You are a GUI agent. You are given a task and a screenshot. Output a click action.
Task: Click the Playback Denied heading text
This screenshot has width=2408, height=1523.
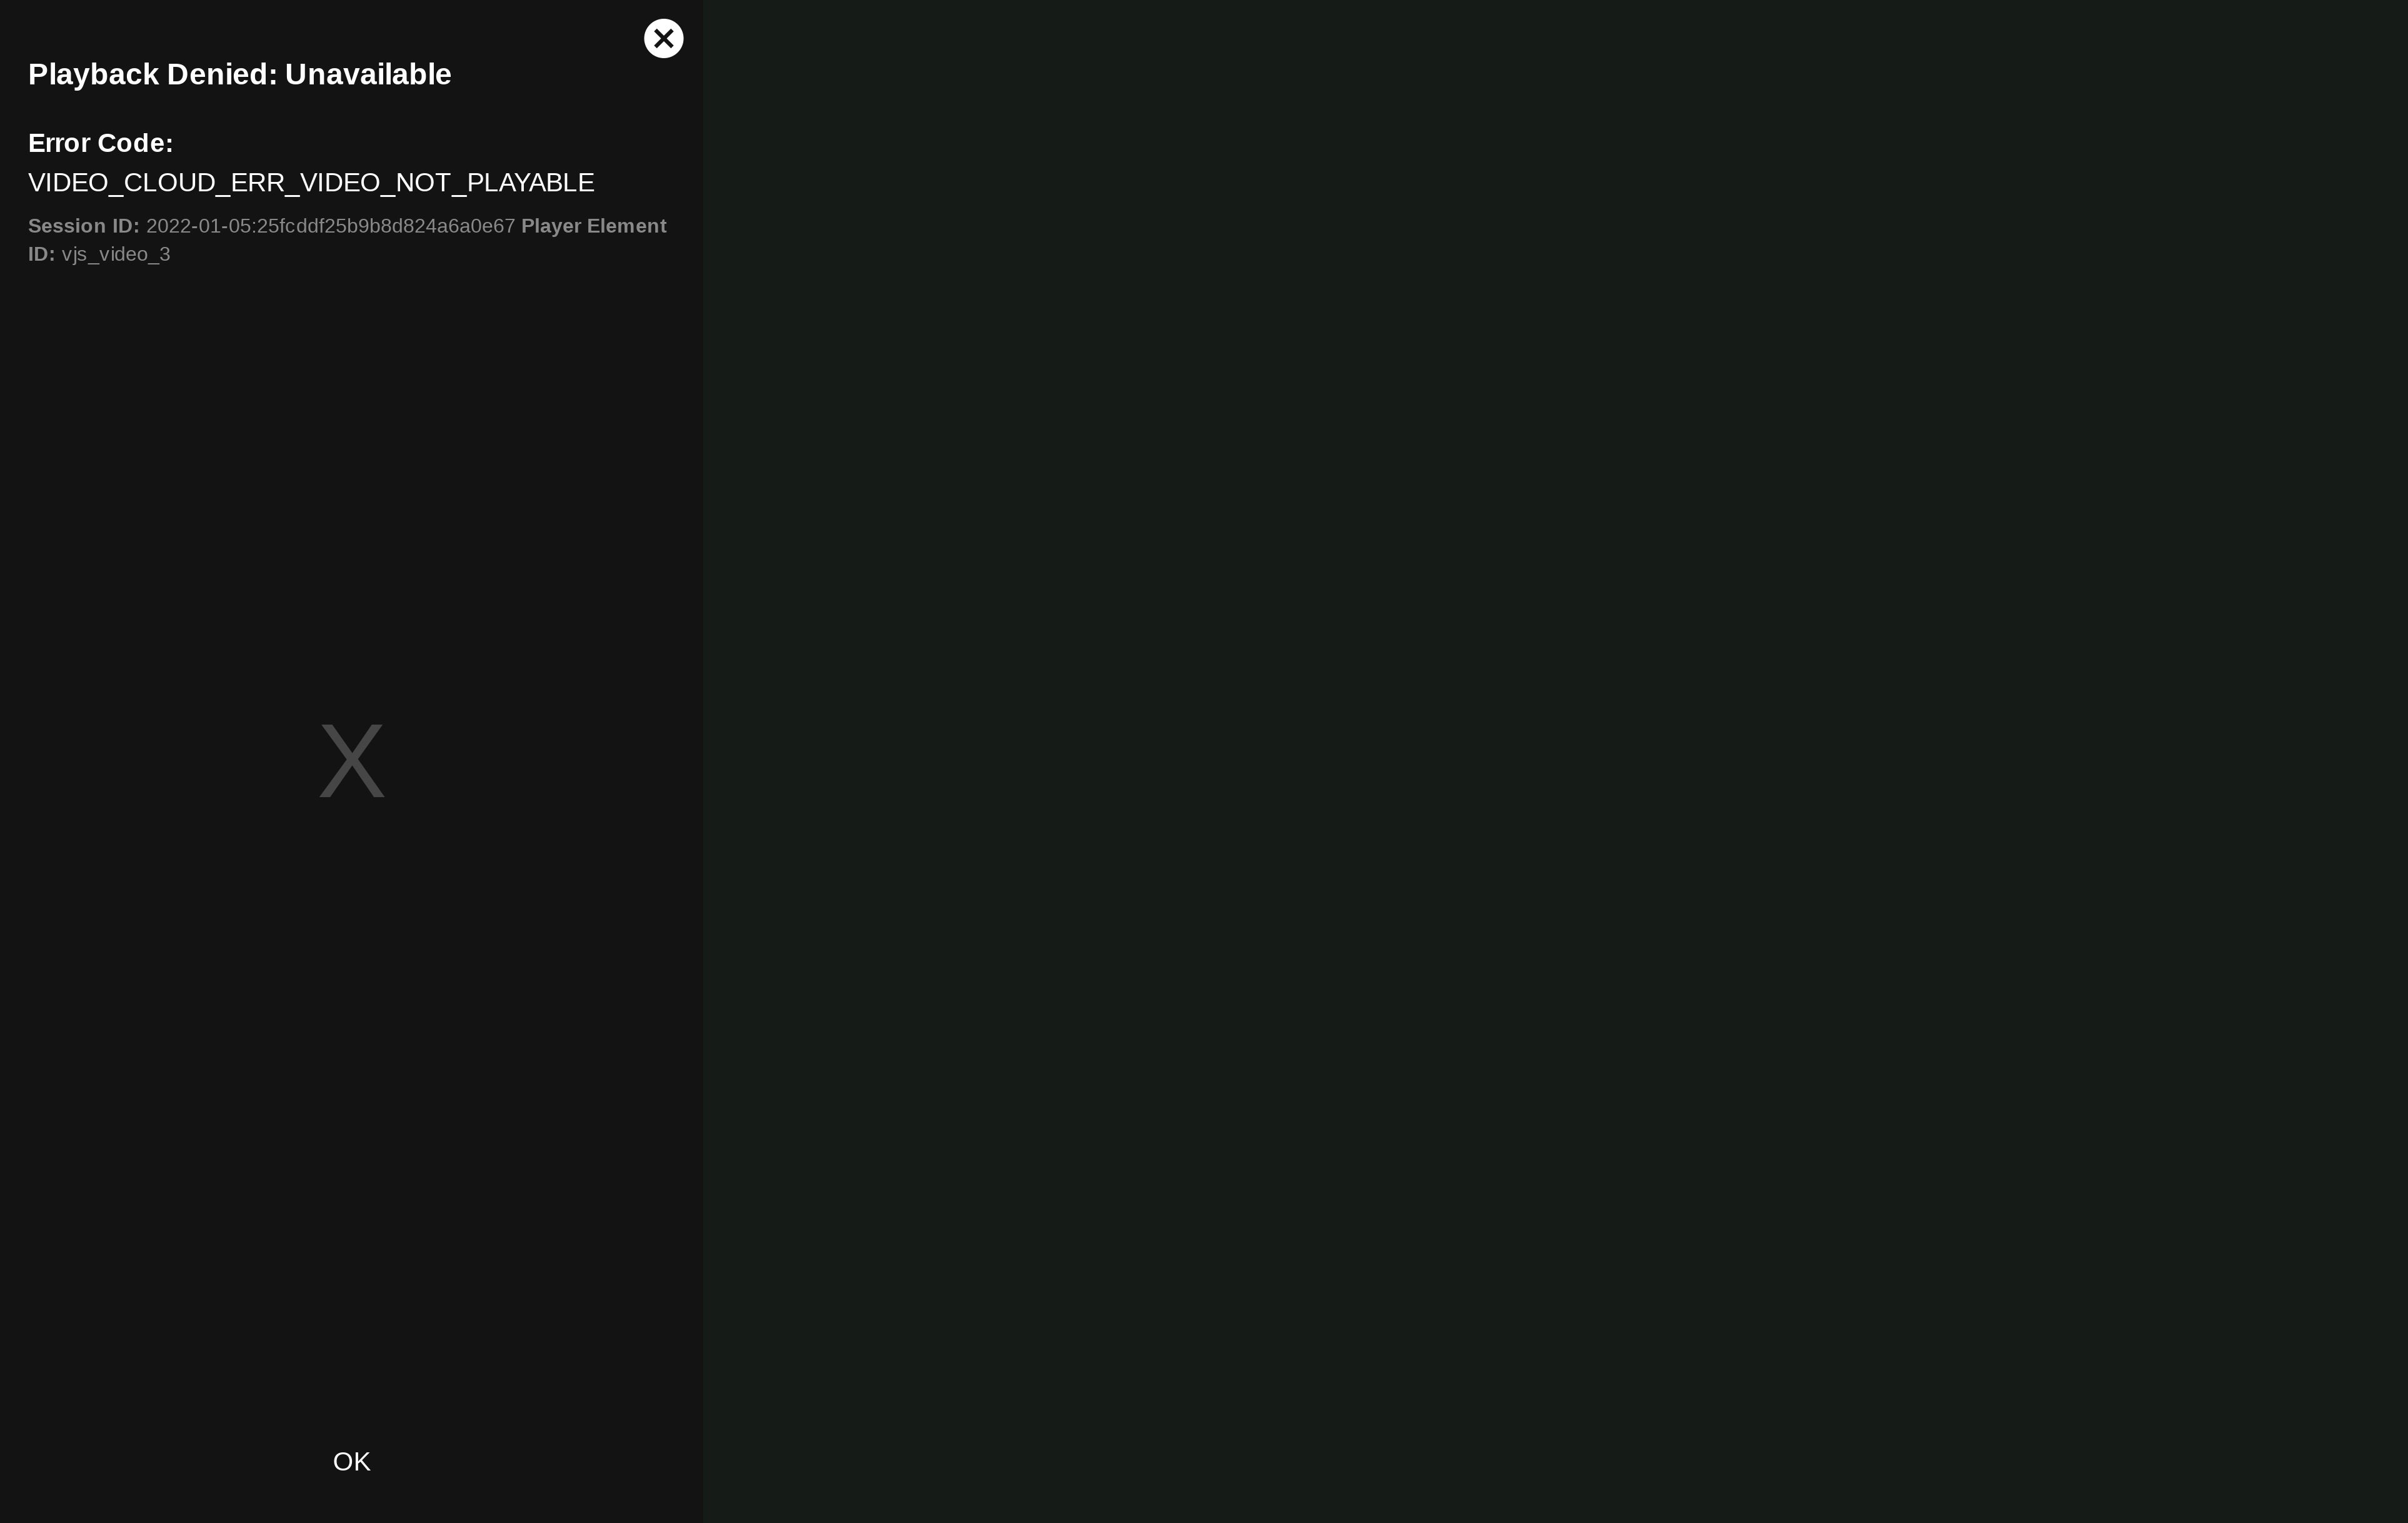coord(239,75)
